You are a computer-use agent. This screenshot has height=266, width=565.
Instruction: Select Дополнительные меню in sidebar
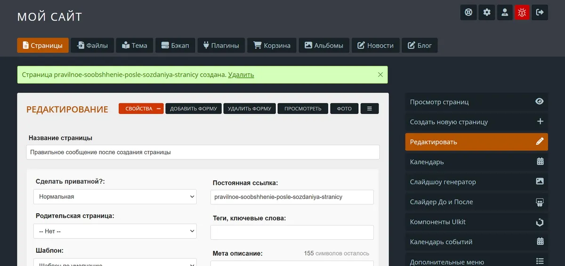tap(476, 260)
